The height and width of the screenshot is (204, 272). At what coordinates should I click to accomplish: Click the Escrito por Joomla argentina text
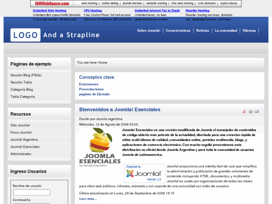(101, 119)
